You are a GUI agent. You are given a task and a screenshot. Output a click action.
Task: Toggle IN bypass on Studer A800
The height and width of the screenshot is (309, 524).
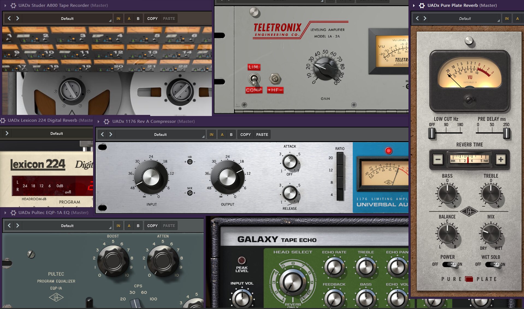point(118,19)
